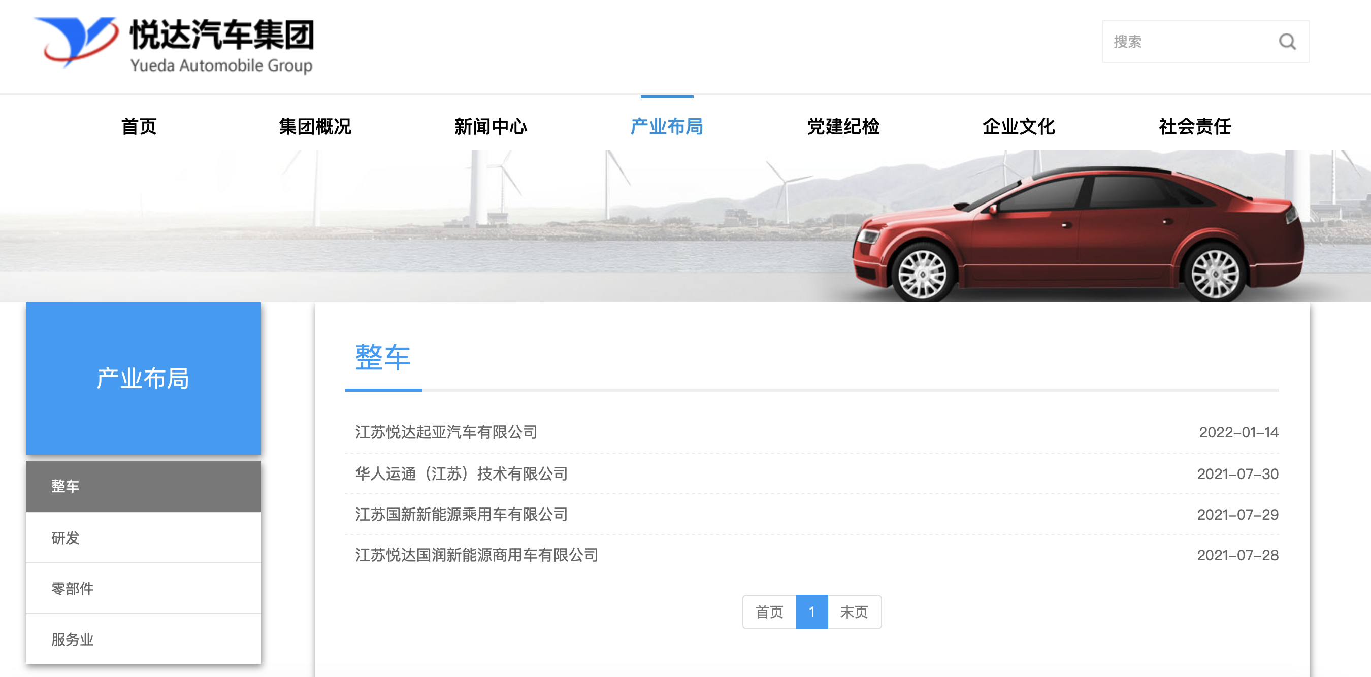Open 江苏悦达国润新能源商用车有限公司 link
Viewport: 1371px width, 677px height.
point(476,555)
